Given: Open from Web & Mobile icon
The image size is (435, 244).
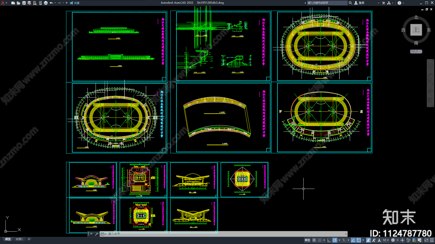Looking at the screenshot, I should [35, 3].
